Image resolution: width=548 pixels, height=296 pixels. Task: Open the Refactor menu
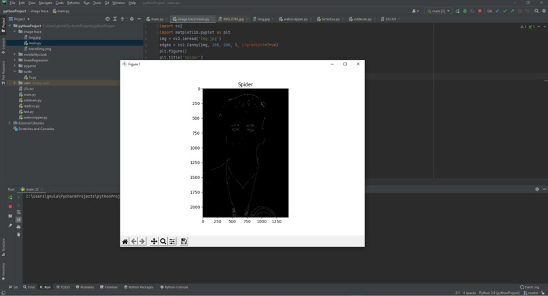(73, 3)
